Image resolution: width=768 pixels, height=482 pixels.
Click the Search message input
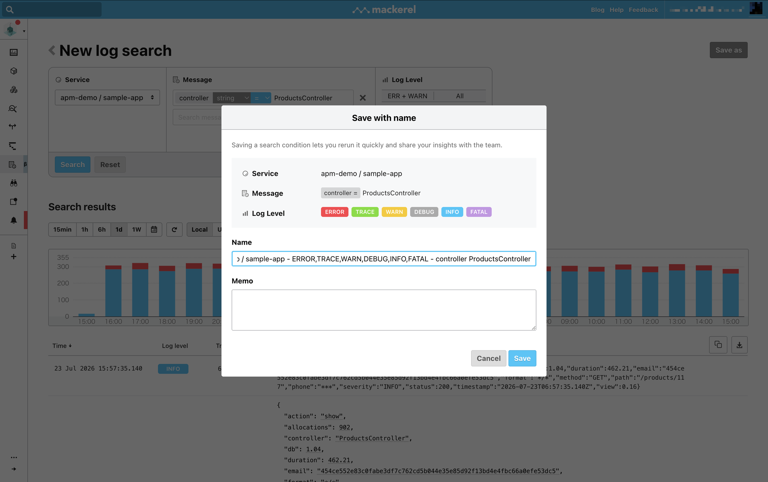197,118
